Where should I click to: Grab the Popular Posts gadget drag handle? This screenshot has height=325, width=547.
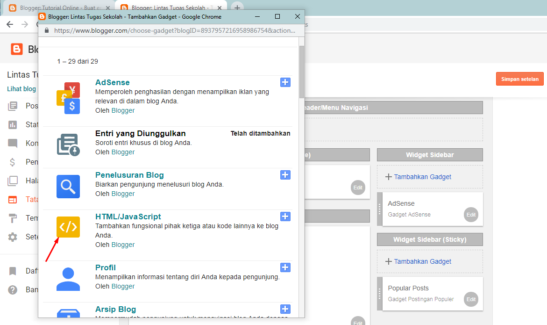click(380, 294)
